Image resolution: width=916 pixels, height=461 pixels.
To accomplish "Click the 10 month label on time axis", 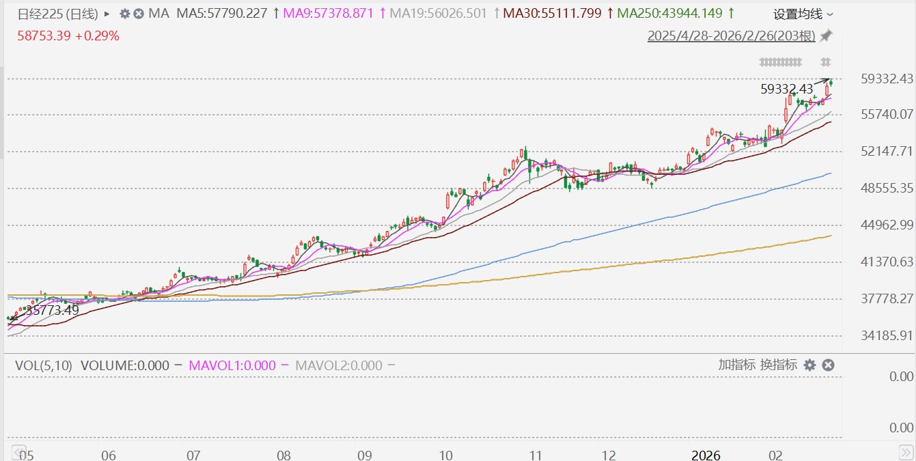I will click(445, 455).
